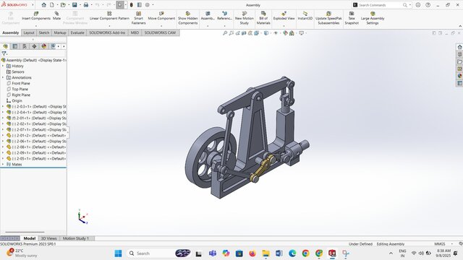The width and height of the screenshot is (463, 260).
Task: Create an Exploded View
Action: click(x=284, y=16)
